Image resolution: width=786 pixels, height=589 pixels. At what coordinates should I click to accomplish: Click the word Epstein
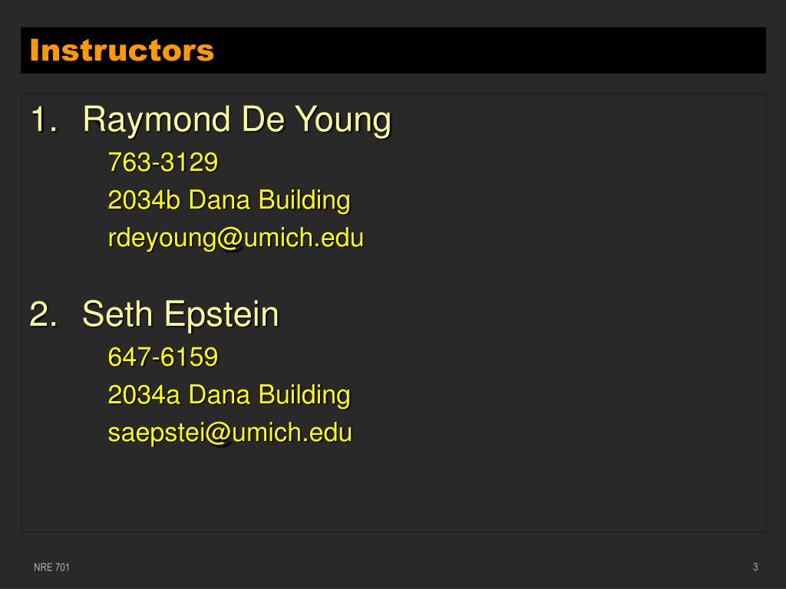pyautogui.click(x=222, y=314)
